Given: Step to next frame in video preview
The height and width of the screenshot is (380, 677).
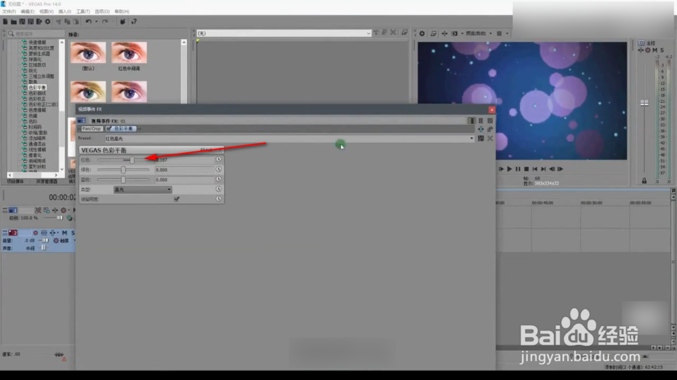Looking at the screenshot, I should [561, 169].
